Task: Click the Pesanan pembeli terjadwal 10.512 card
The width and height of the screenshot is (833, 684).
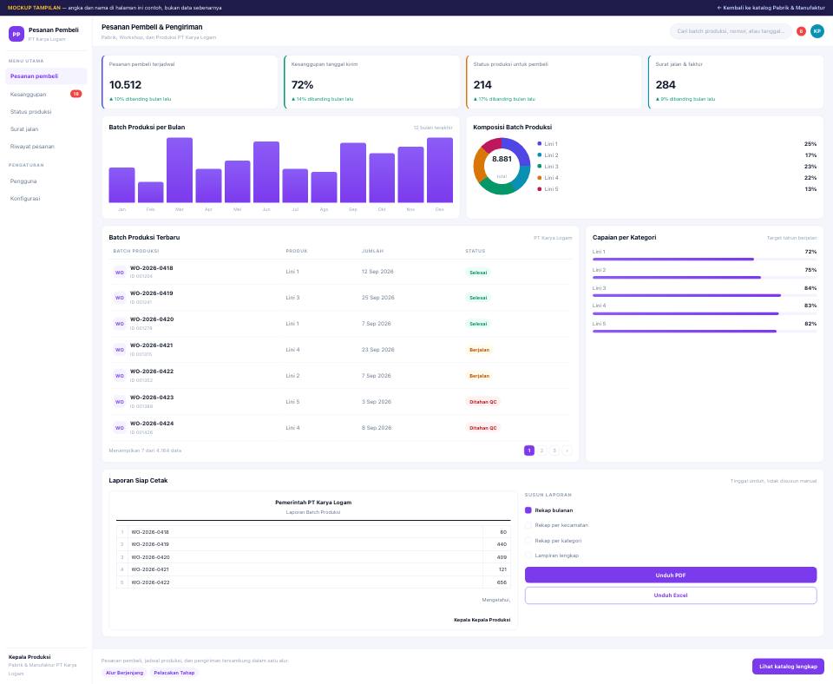Action: tap(190, 82)
